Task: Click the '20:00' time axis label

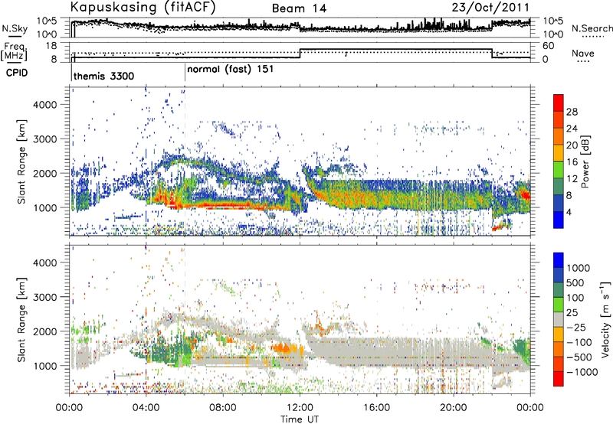Action: (453, 408)
